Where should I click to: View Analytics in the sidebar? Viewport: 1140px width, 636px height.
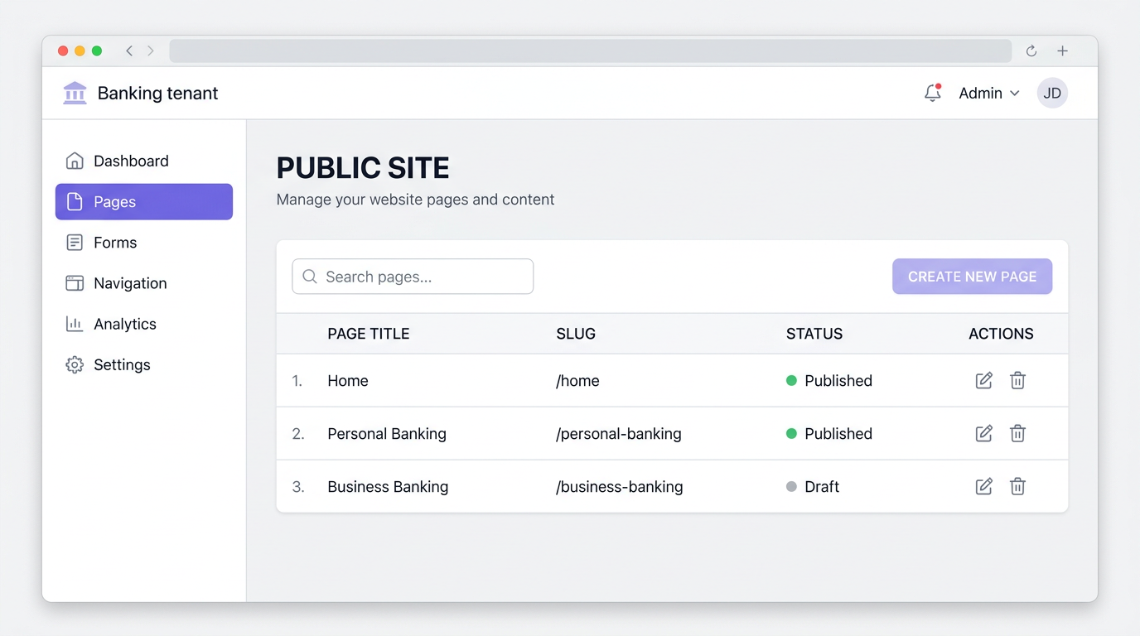coord(144,324)
